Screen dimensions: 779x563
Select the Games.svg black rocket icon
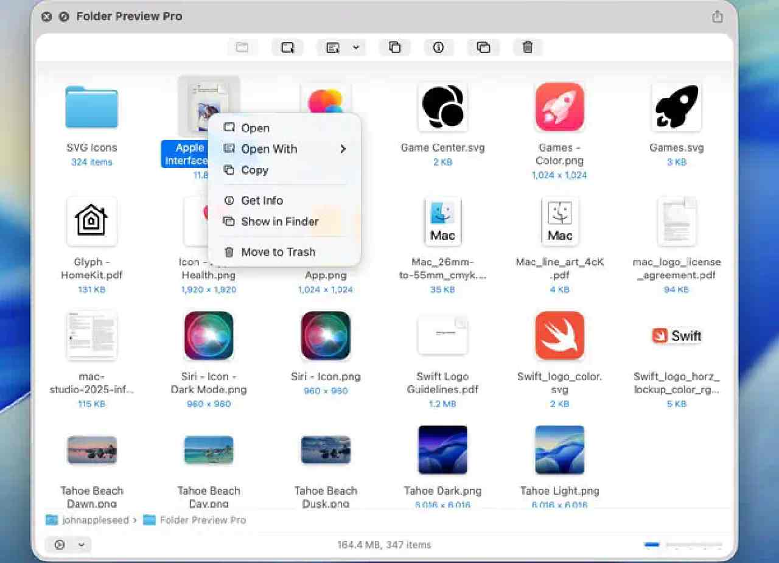(x=677, y=107)
